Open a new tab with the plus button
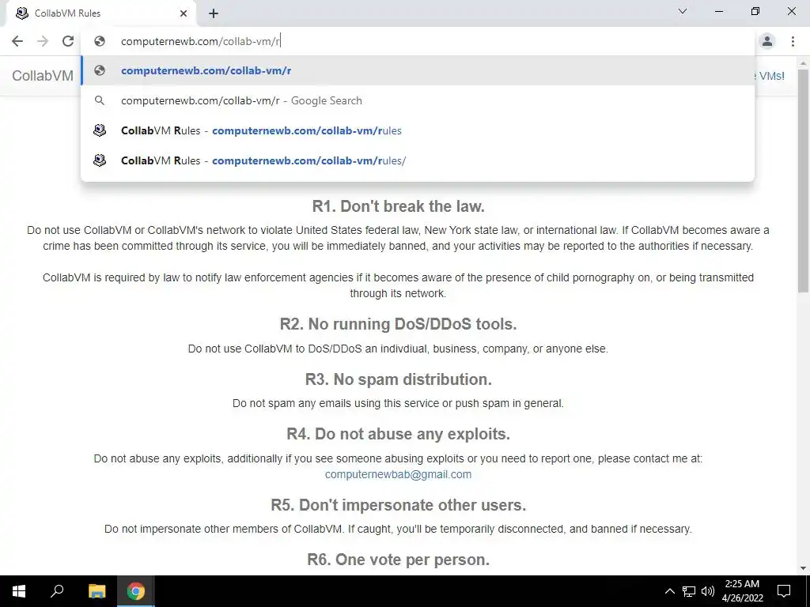 pyautogui.click(x=214, y=13)
